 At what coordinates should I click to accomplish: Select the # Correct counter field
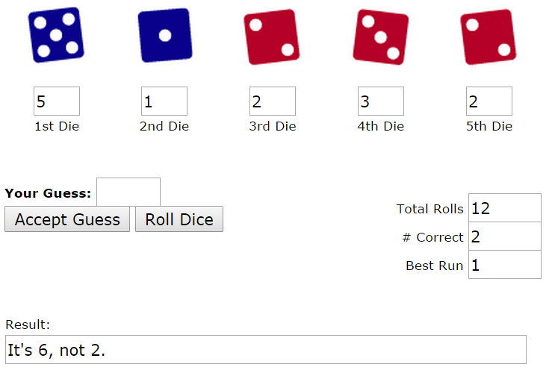click(505, 236)
